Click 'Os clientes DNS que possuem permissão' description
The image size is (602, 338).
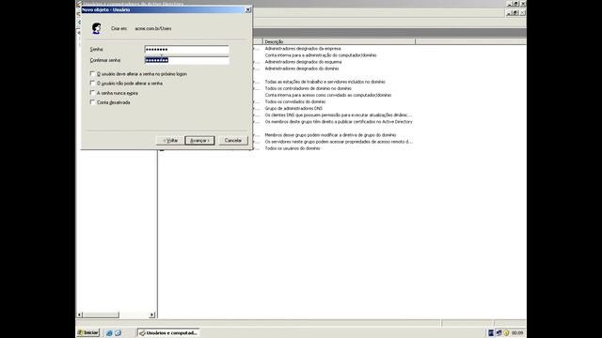pyautogui.click(x=339, y=115)
